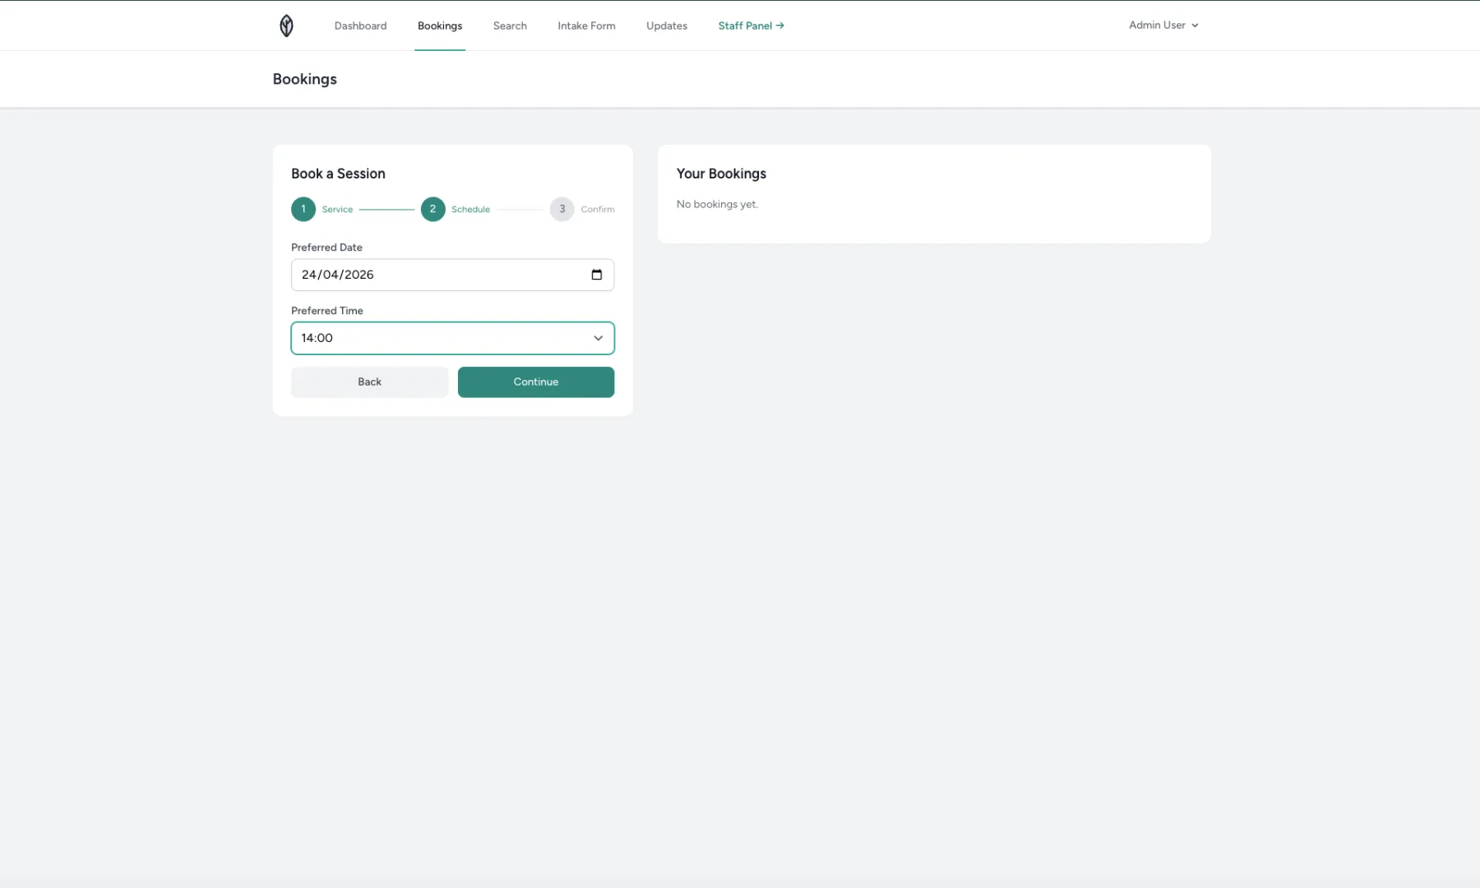Viewport: 1480px width, 888px height.
Task: Open the Intake Form page
Action: coord(586,25)
